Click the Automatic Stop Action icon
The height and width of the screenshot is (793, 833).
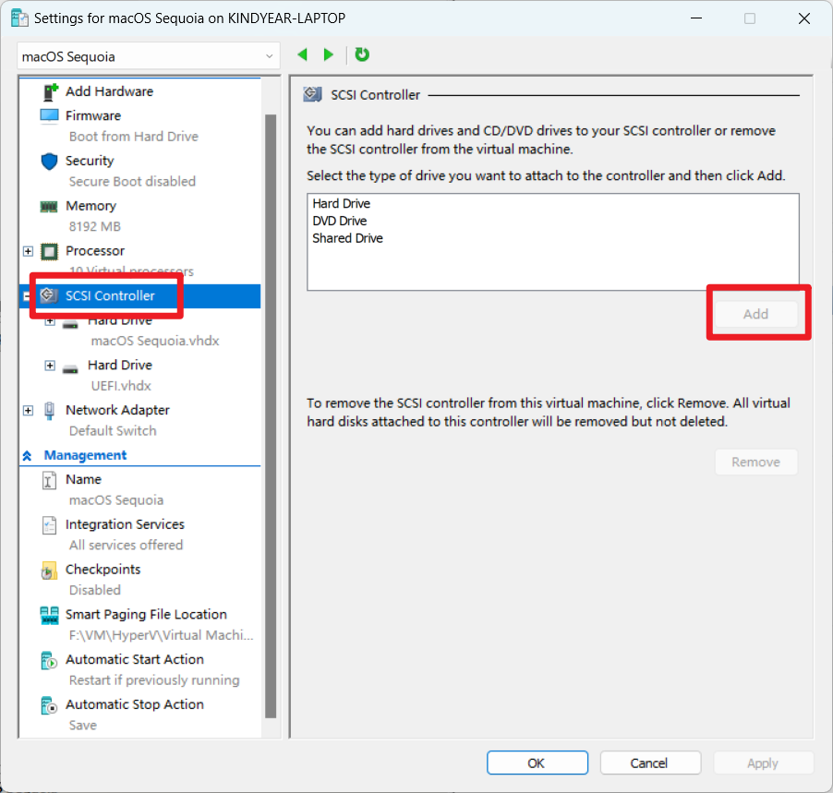point(49,706)
